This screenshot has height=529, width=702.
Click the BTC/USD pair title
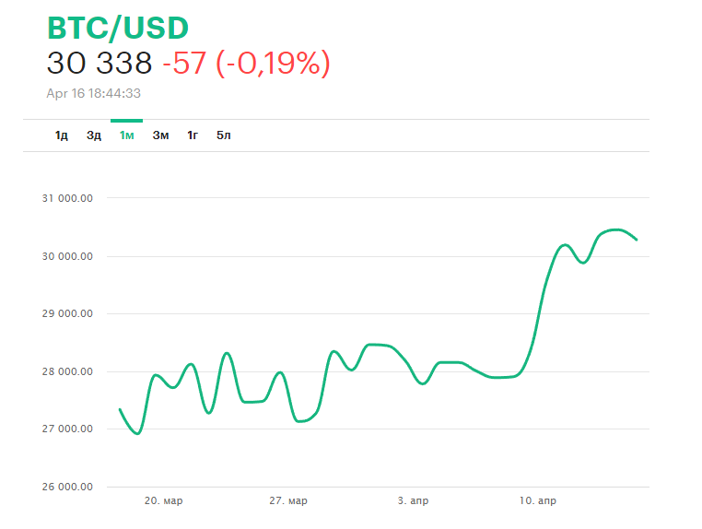[117, 27]
